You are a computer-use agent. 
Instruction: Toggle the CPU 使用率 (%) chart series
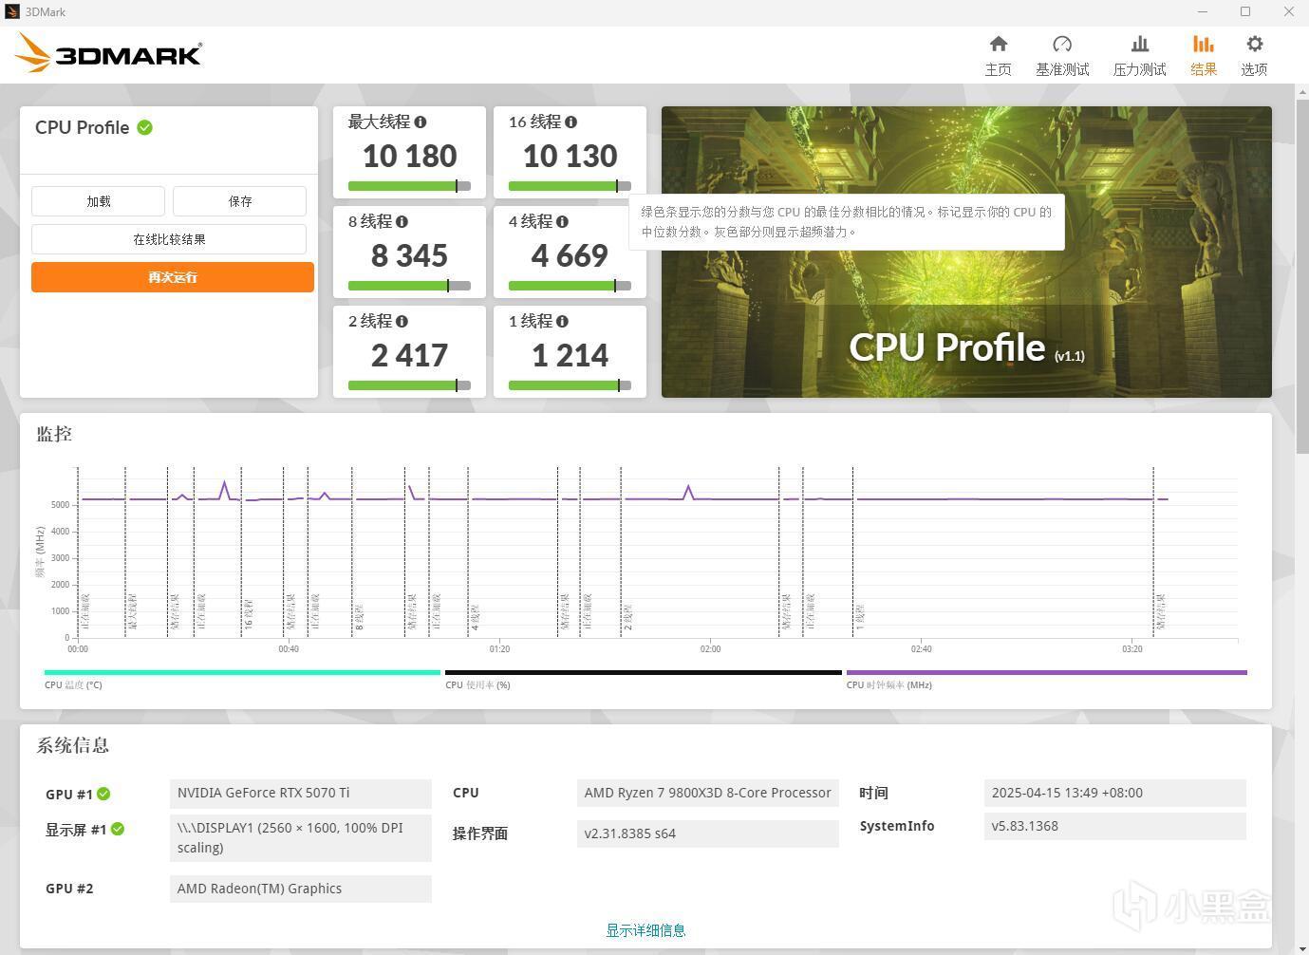click(644, 678)
